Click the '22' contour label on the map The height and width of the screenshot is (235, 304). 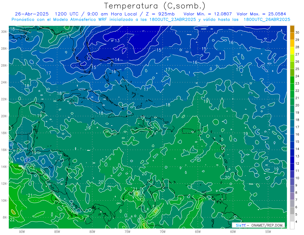12,220
